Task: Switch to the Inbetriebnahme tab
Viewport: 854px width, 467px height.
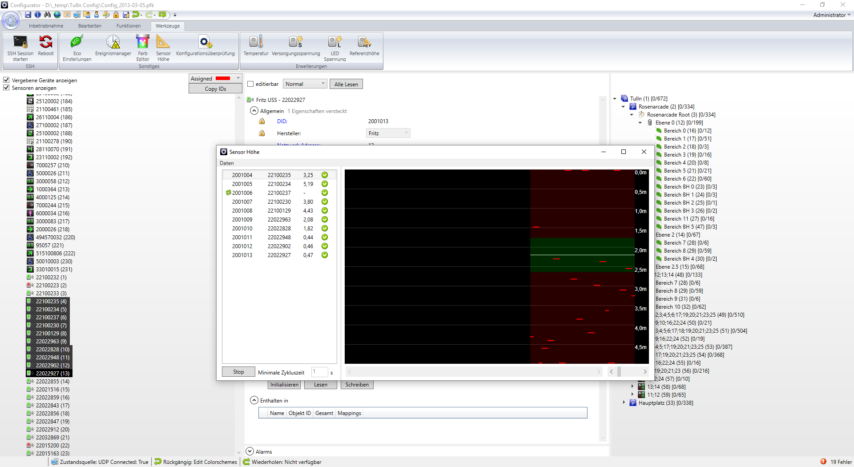Action: click(x=46, y=26)
